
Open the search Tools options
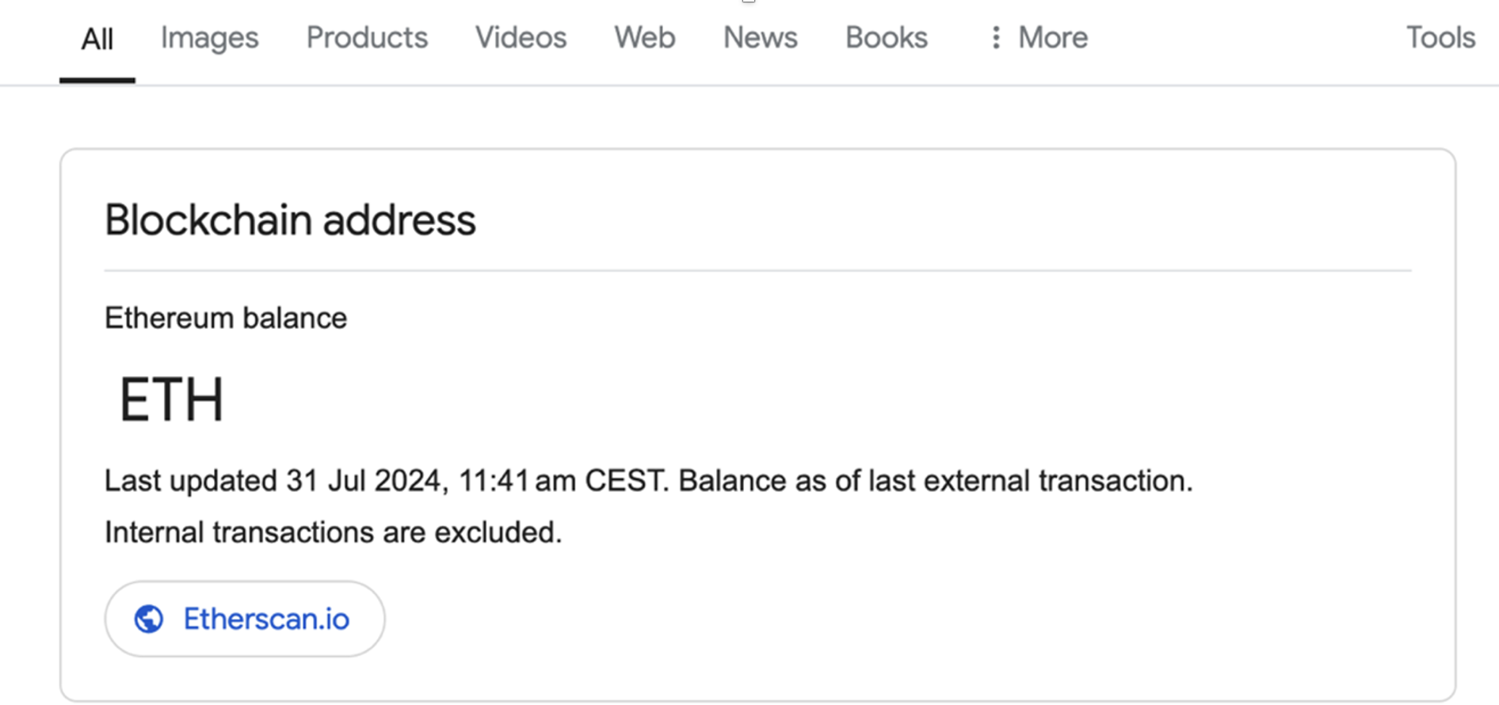pyautogui.click(x=1440, y=37)
